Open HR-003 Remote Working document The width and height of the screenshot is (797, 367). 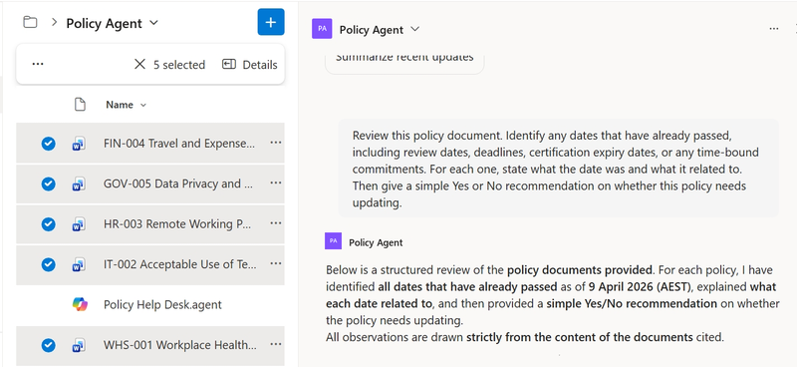tap(177, 224)
